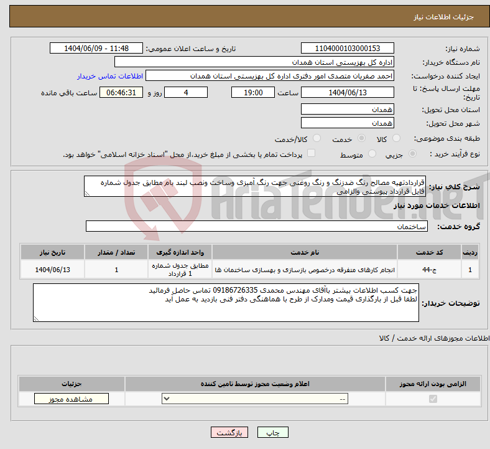This screenshot has height=449, width=490.
Task: Click the تاریخ نیاز column header
Action: [52, 252]
